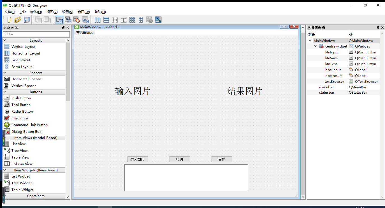Click the Lay Out Horizontally toolbar icon
The width and height of the screenshot is (385, 208).
tap(97, 20)
